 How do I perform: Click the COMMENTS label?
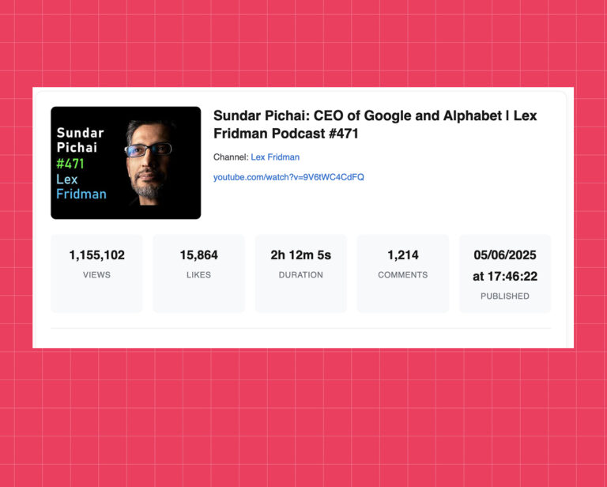(403, 275)
